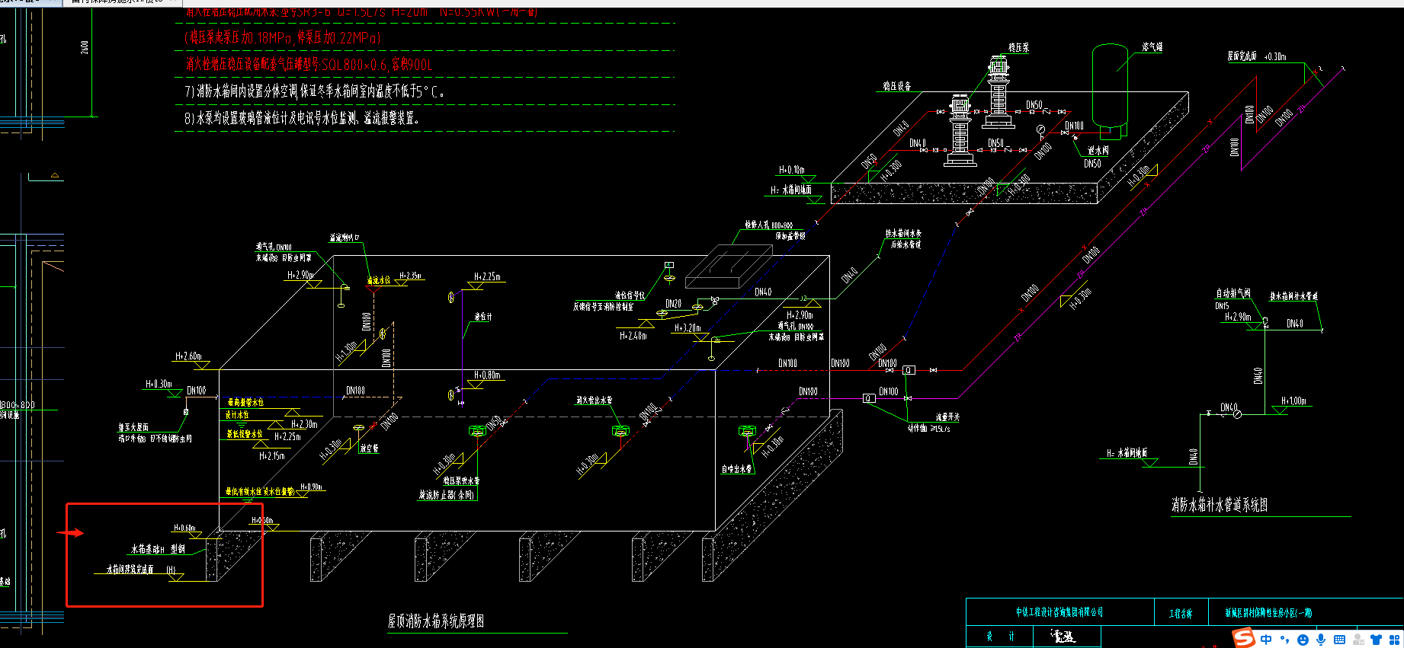
Task: Select the elevation label H+2.60m
Action: (x=188, y=356)
